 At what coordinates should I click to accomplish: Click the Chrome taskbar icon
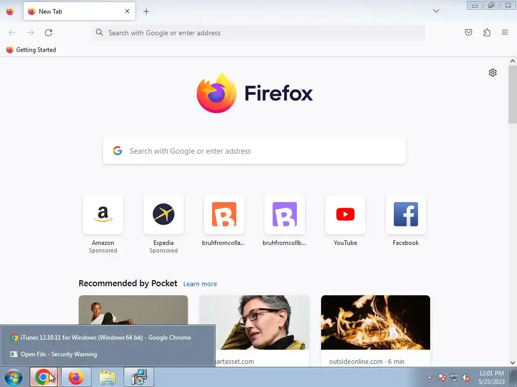[44, 377]
